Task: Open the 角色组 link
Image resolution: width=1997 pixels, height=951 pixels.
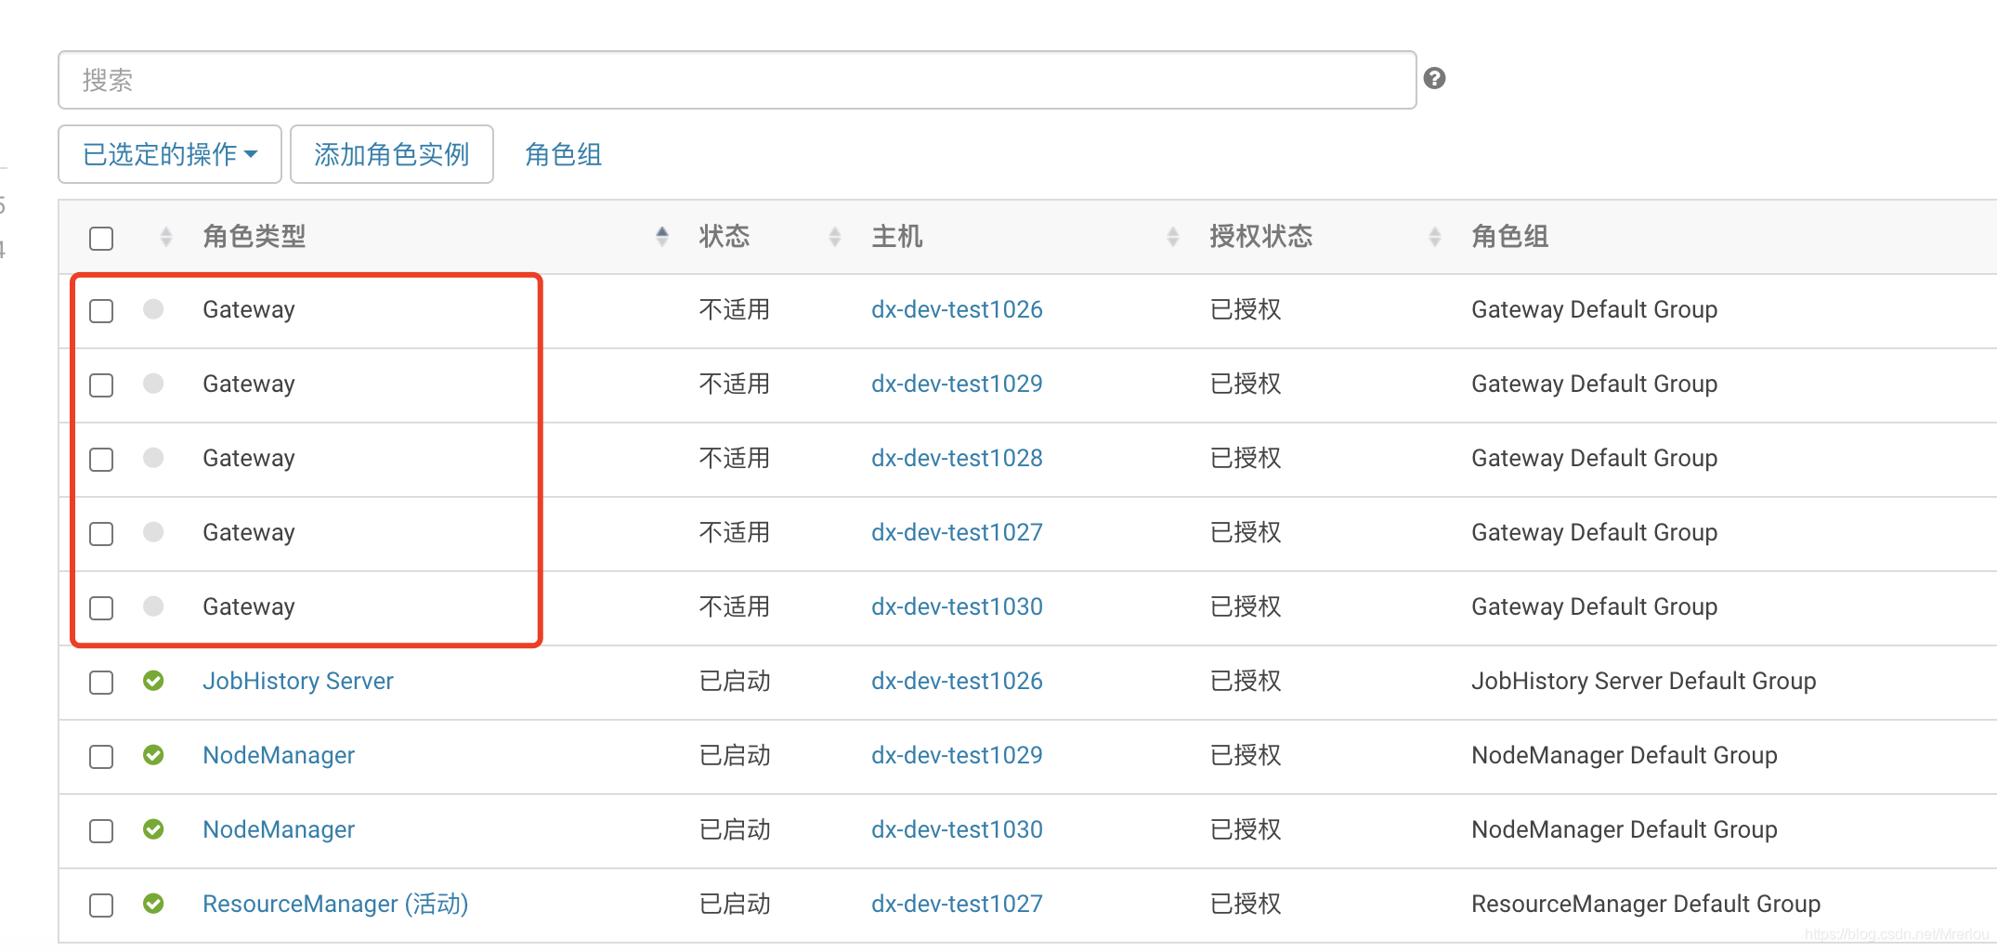Action: [x=564, y=154]
